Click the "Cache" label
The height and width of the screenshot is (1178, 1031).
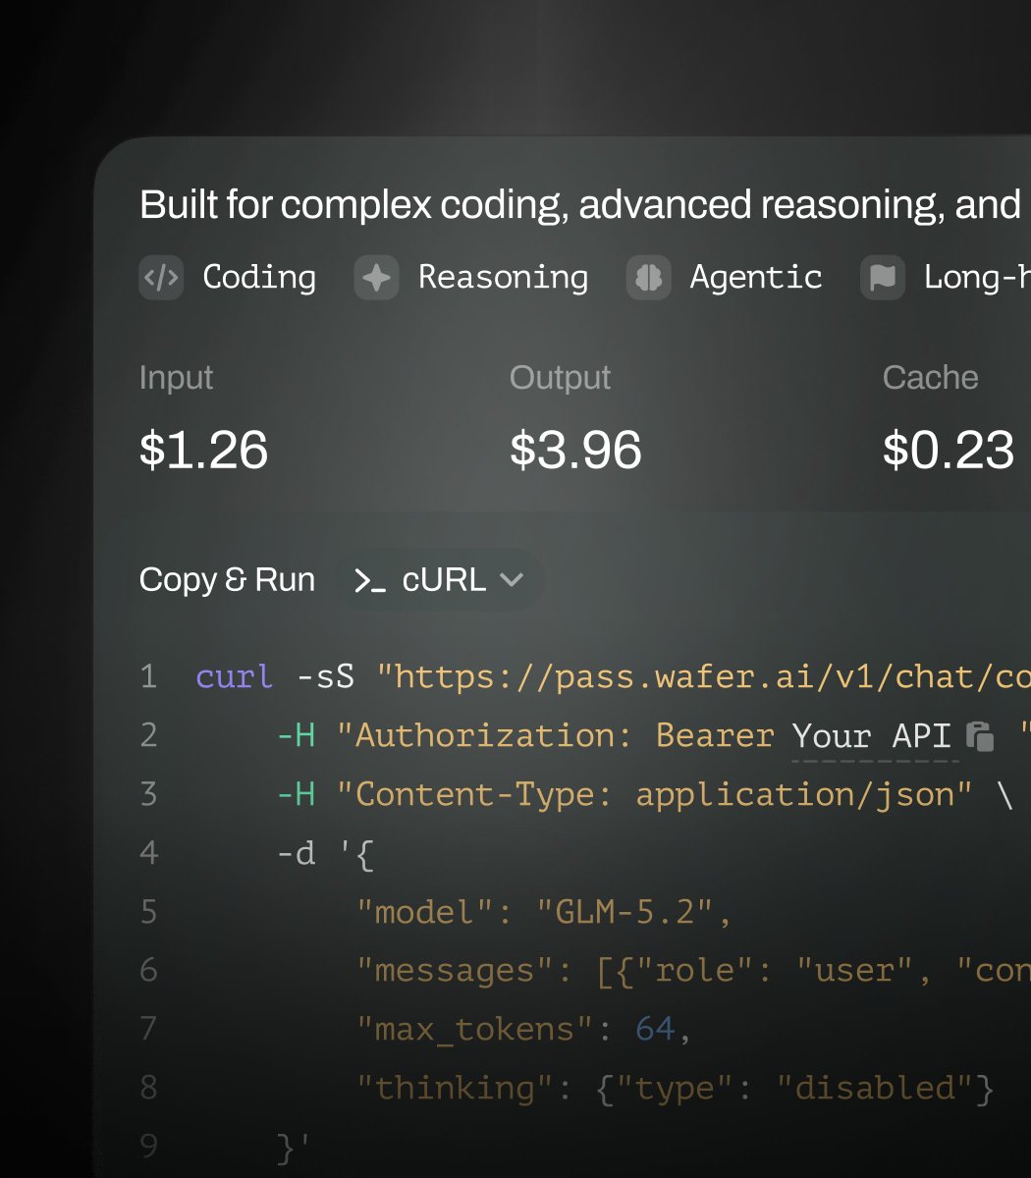point(930,378)
